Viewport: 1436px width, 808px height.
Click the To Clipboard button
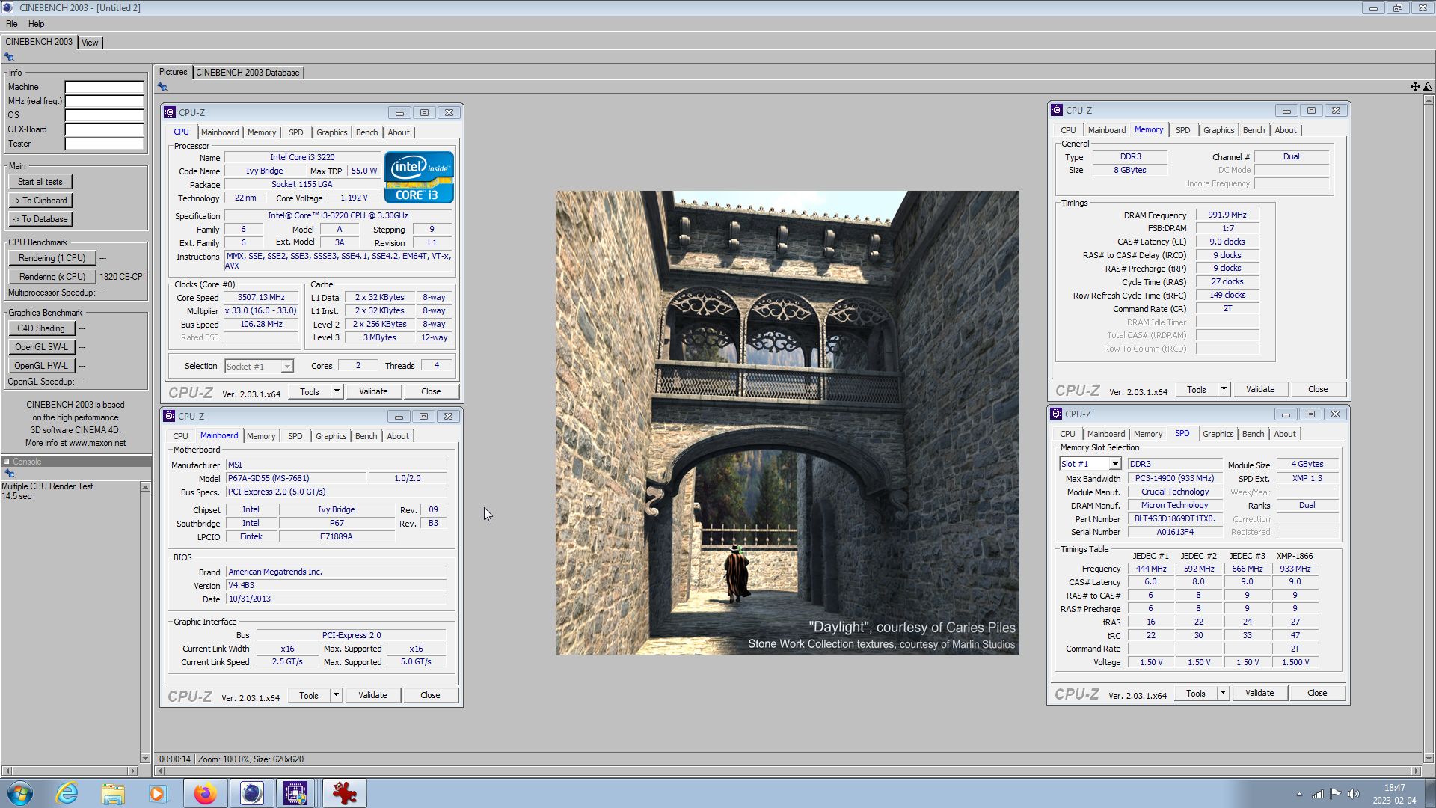pyautogui.click(x=40, y=201)
